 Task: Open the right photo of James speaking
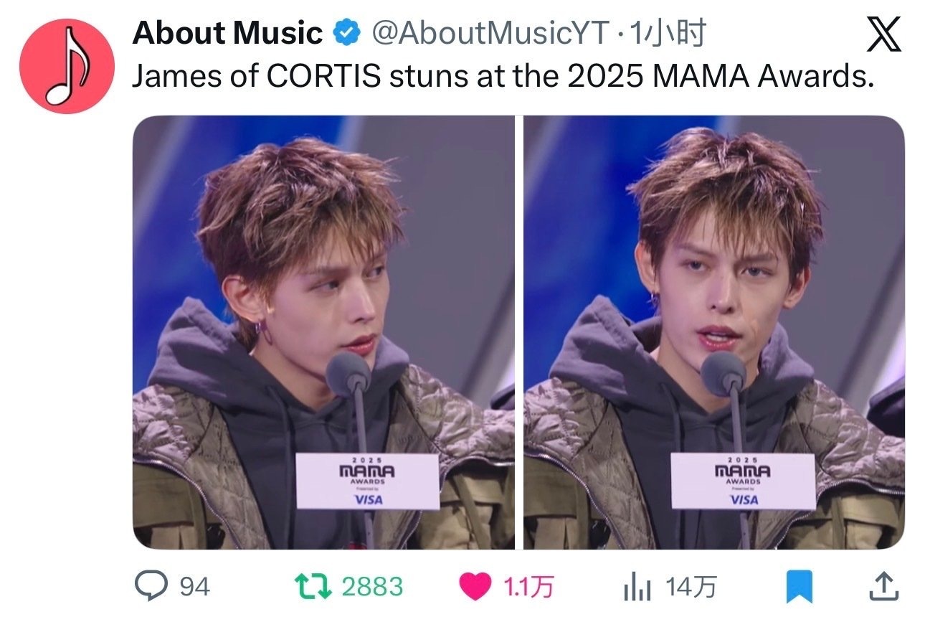point(714,332)
